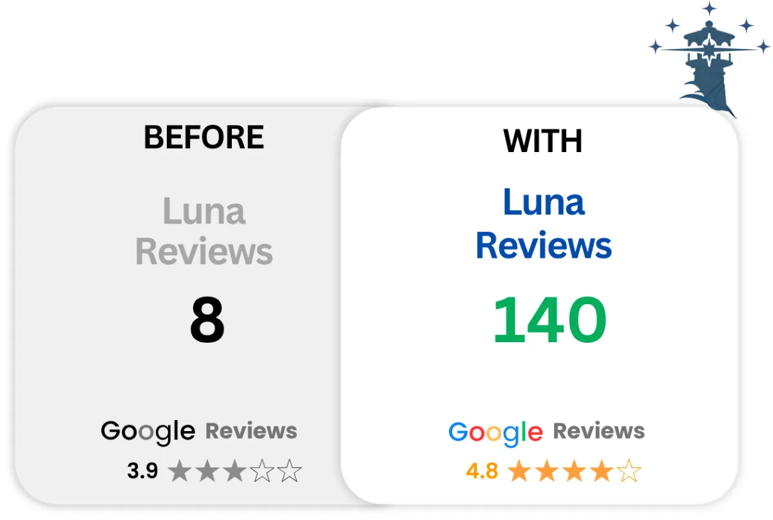Click the orange 4.8 rating number
The width and height of the screenshot is (773, 520).
point(482,471)
